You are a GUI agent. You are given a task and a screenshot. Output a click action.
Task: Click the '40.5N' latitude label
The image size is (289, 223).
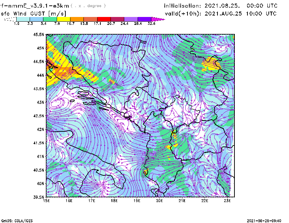39,170
